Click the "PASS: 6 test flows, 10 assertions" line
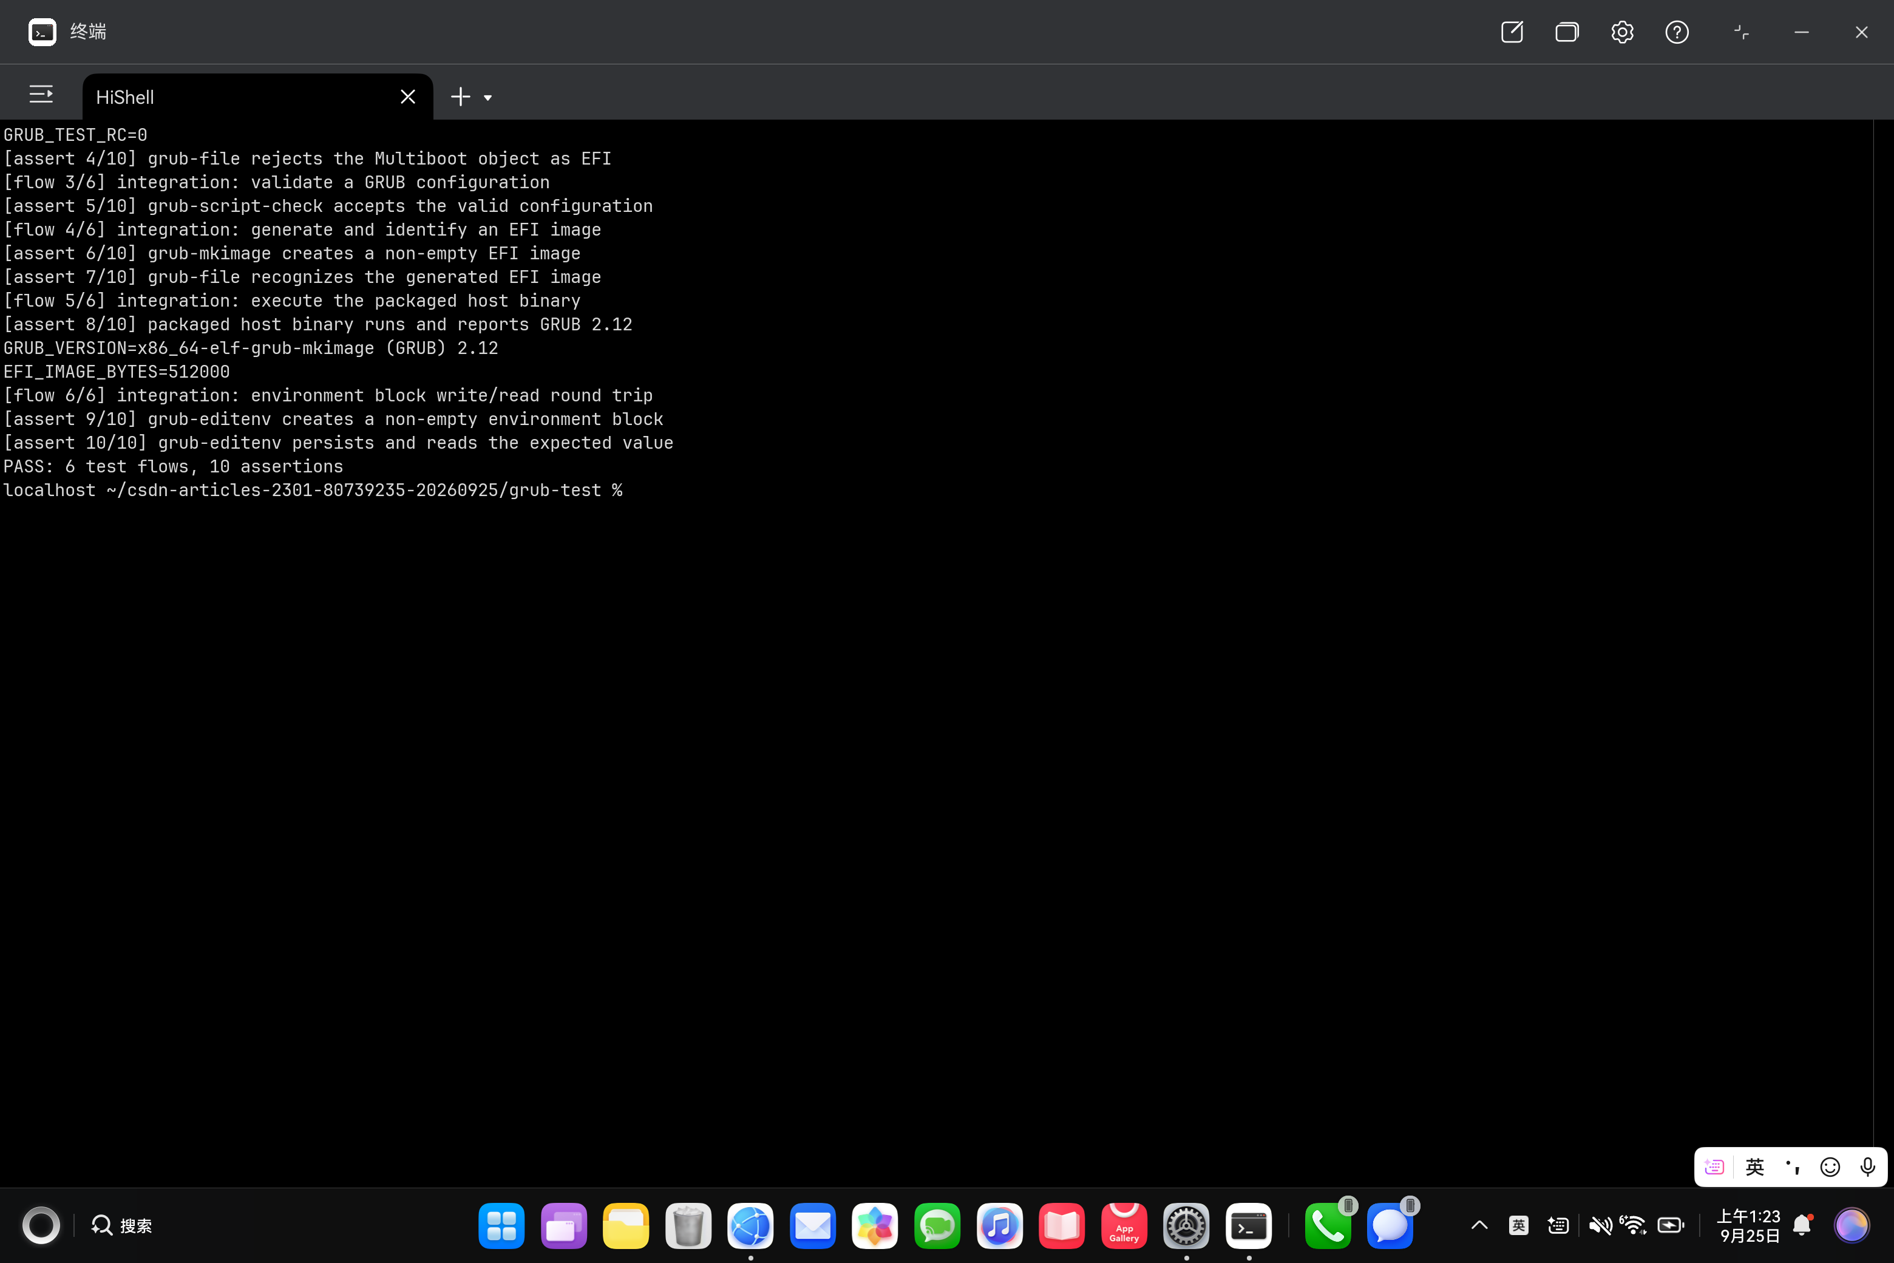This screenshot has width=1894, height=1263. pos(173,466)
